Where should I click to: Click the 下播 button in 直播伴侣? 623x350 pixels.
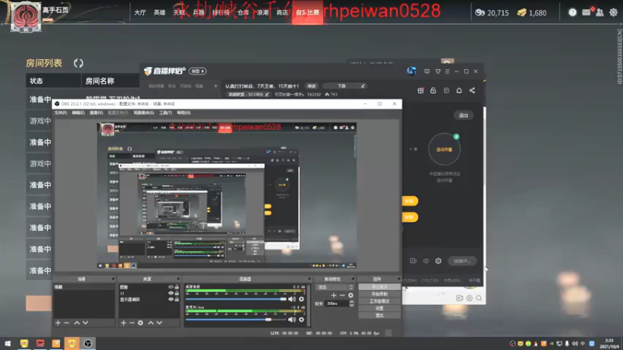pyautogui.click(x=344, y=86)
